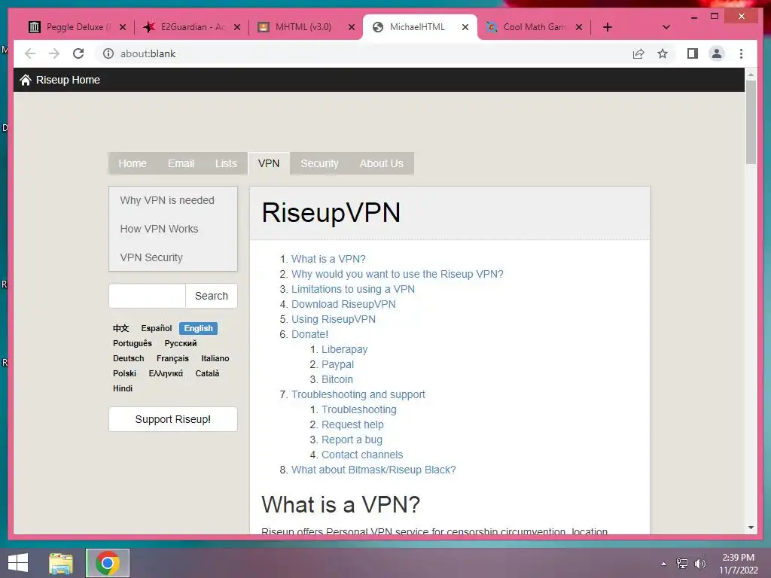Open the Why VPN is needed sidebar link
This screenshot has width=771, height=578.
click(167, 200)
